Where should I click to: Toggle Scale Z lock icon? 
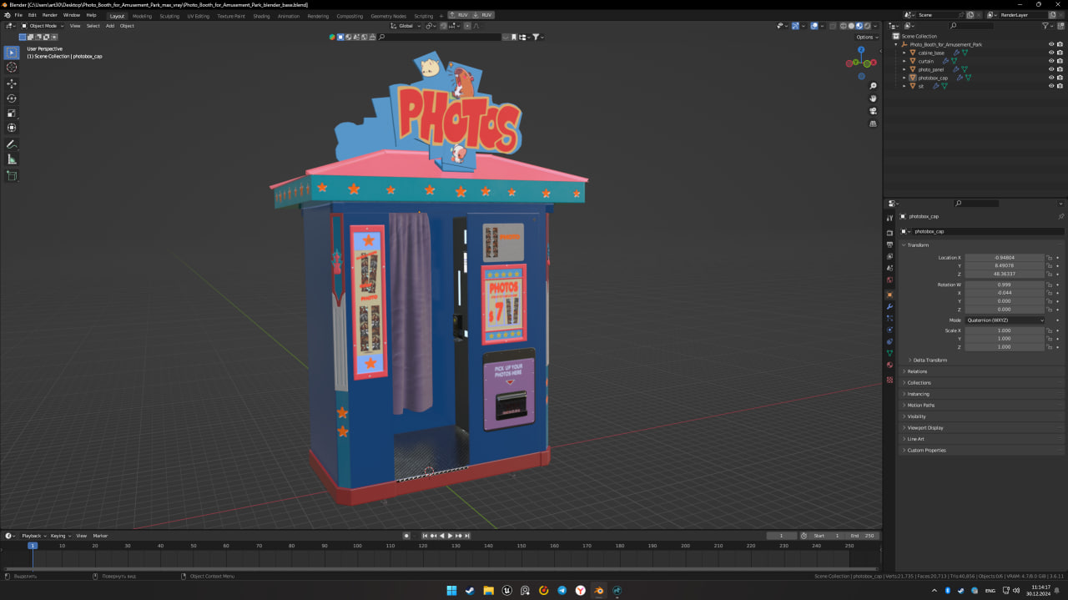click(x=1050, y=347)
